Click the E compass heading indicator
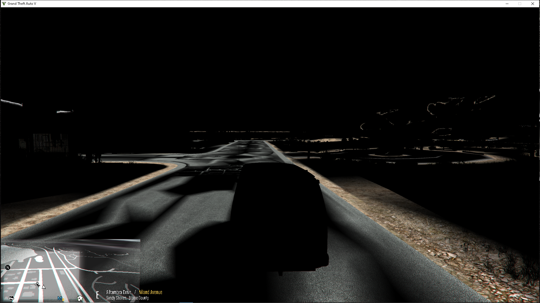Screen dimensions: 540x303 (98, 295)
